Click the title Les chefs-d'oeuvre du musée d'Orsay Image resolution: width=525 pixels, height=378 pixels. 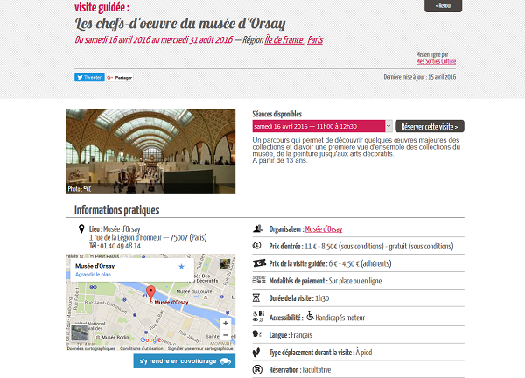pyautogui.click(x=180, y=24)
